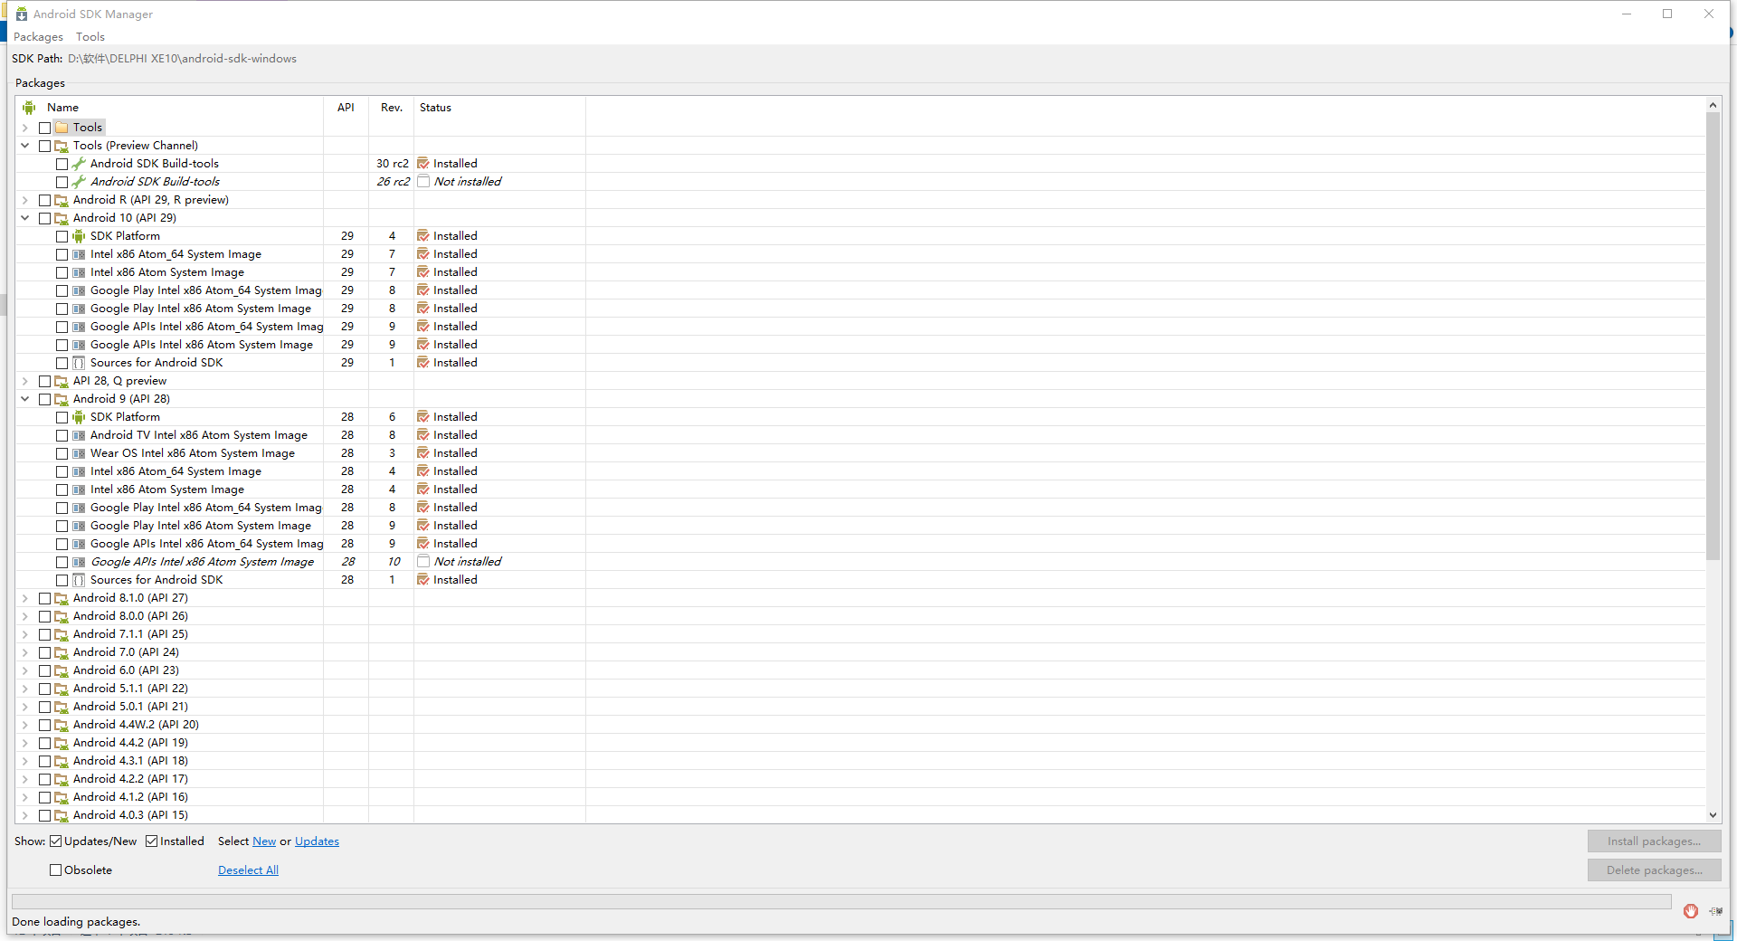This screenshot has width=1737, height=941.
Task: Check Wear OS Intel x86 Atom System Image checkbox
Action: [x=62, y=453]
